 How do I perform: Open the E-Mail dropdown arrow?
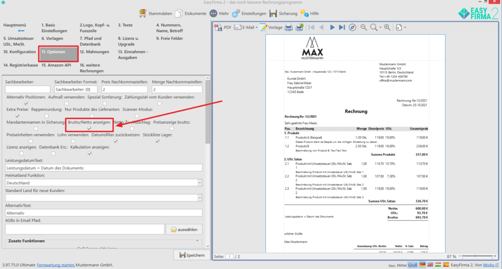tap(257, 27)
